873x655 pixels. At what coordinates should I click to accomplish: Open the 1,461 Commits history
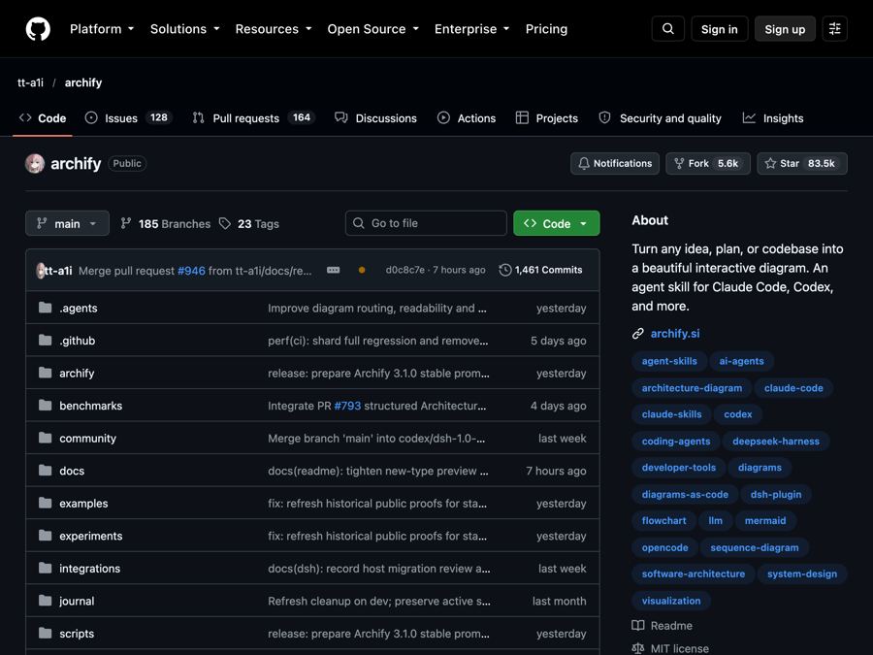tap(540, 270)
